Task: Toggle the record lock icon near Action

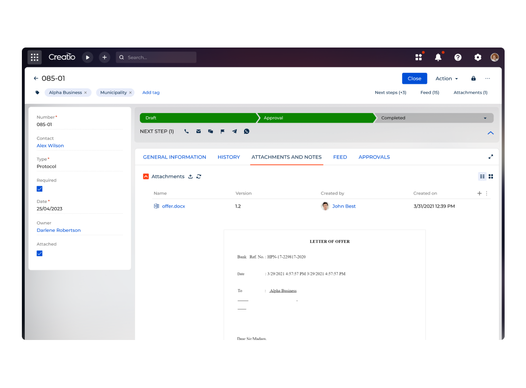Action: (473, 78)
